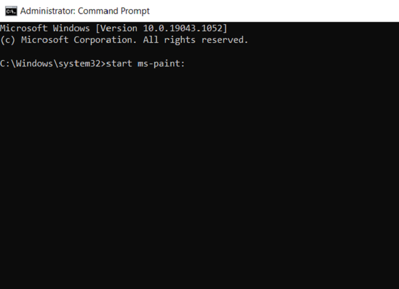Click "Command Prompt" in the window title
399x289 pixels.
(x=115, y=11)
